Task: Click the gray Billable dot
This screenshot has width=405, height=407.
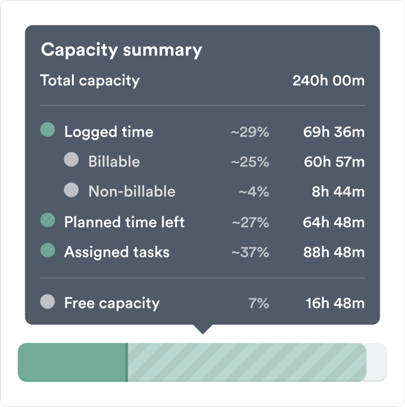Action: (x=72, y=160)
